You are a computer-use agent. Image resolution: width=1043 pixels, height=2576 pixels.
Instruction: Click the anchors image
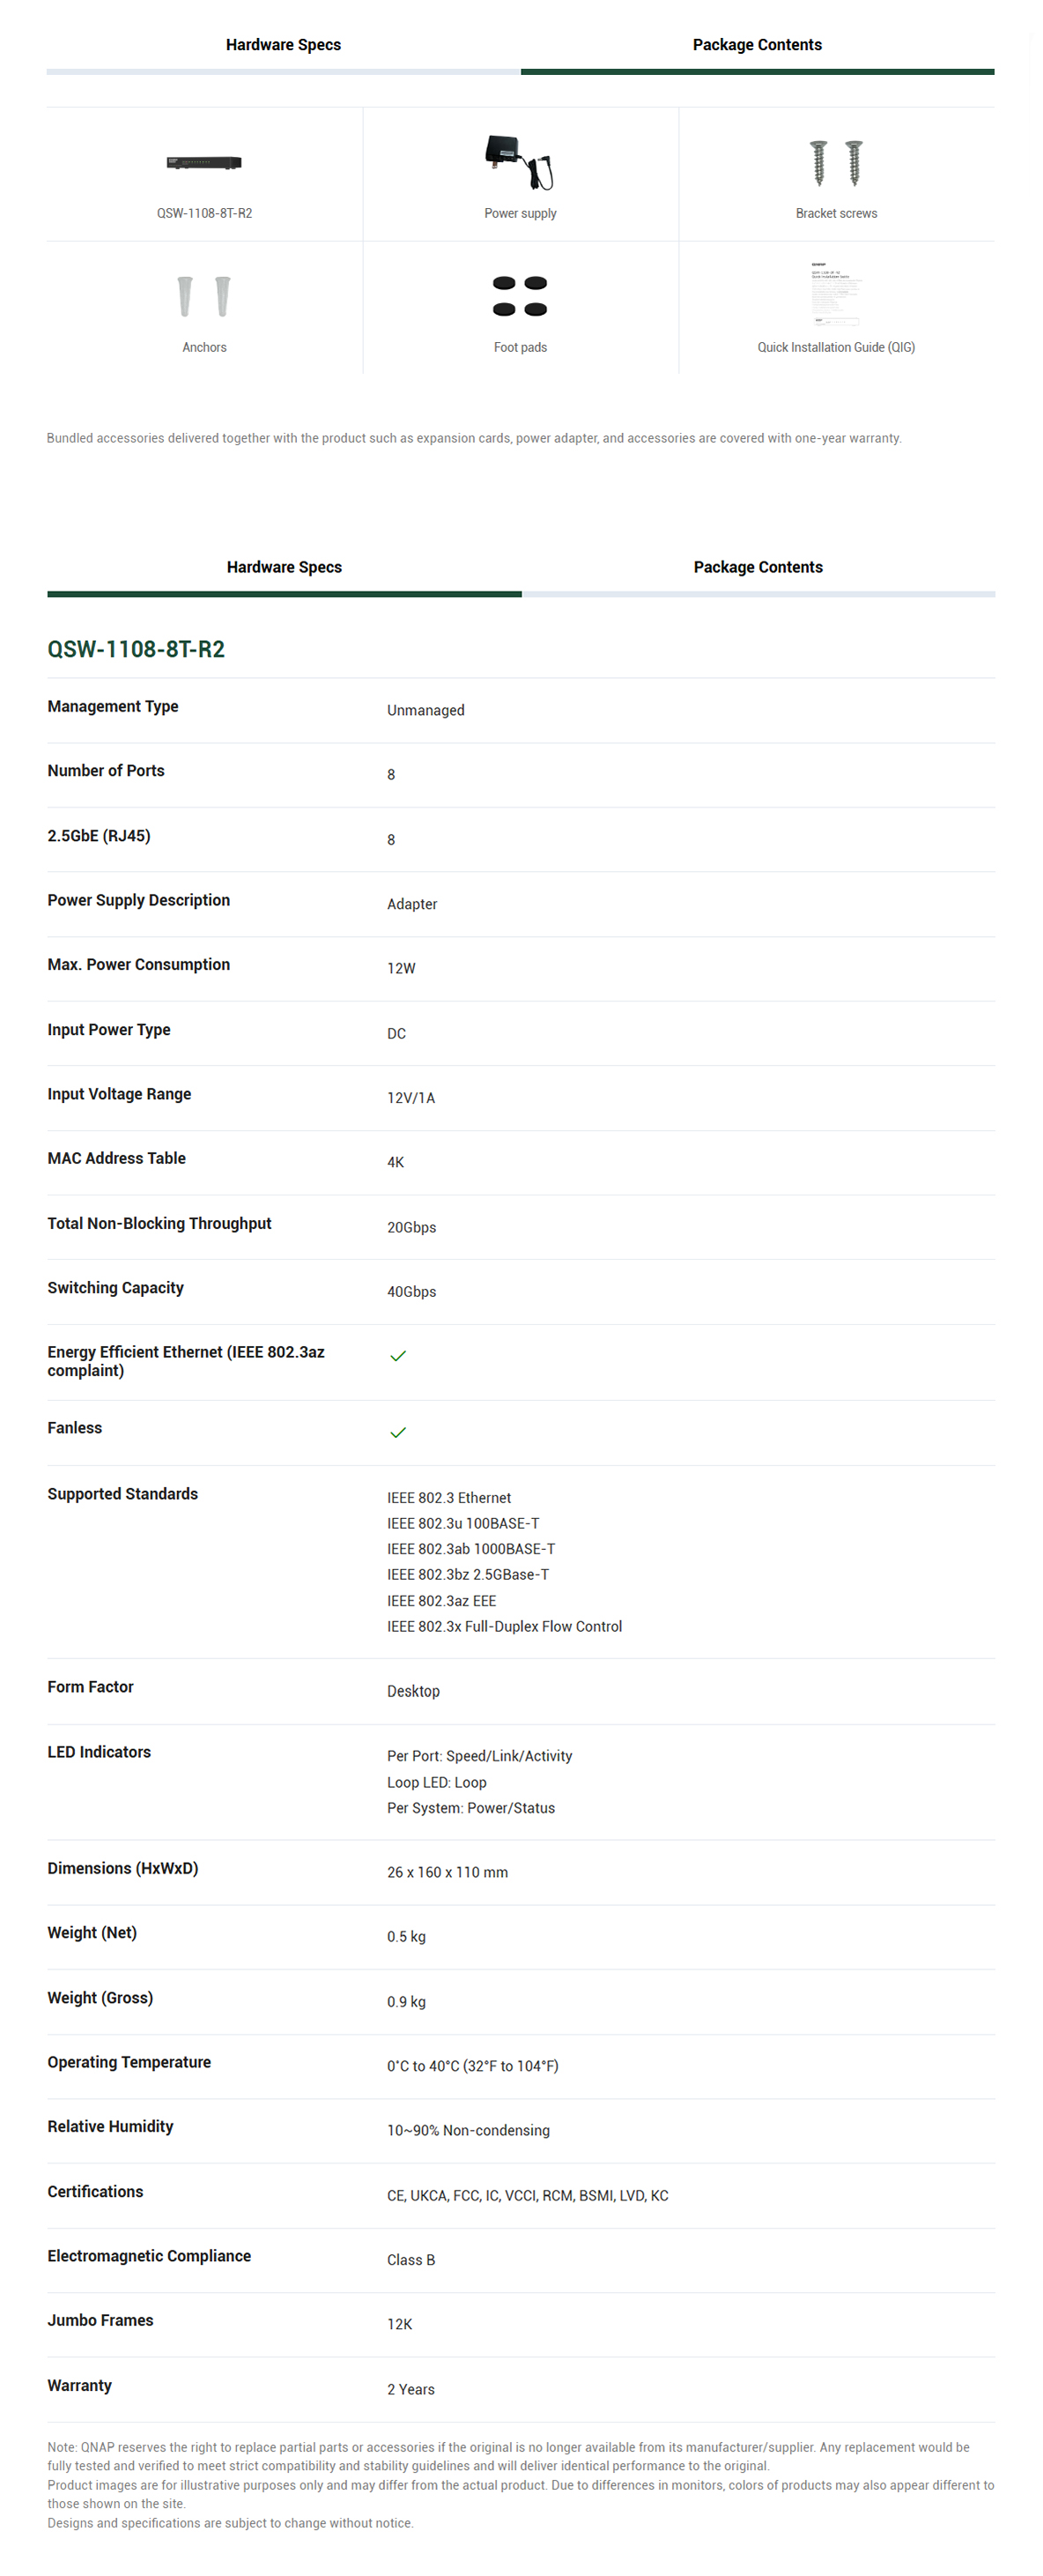coord(203,296)
